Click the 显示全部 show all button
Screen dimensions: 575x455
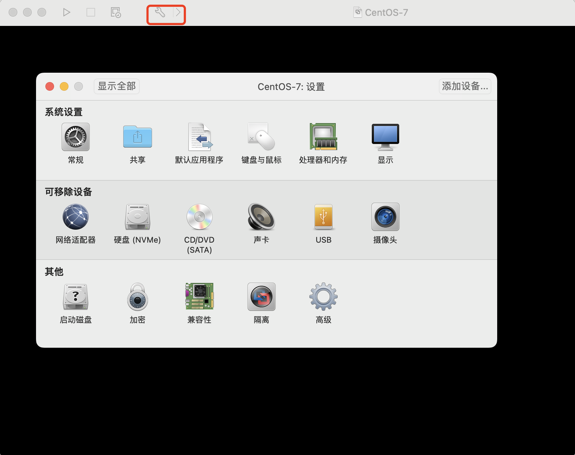click(117, 86)
